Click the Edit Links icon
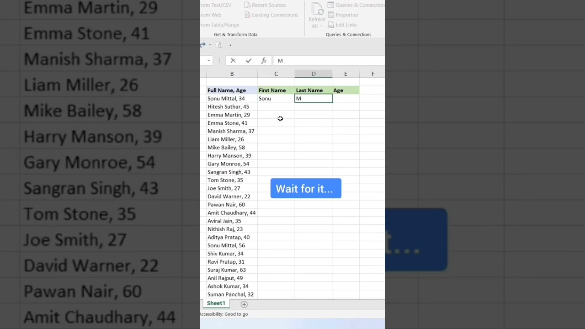This screenshot has width=585, height=329. pyautogui.click(x=331, y=25)
